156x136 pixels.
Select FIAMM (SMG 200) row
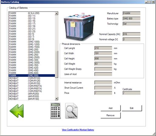32,50
